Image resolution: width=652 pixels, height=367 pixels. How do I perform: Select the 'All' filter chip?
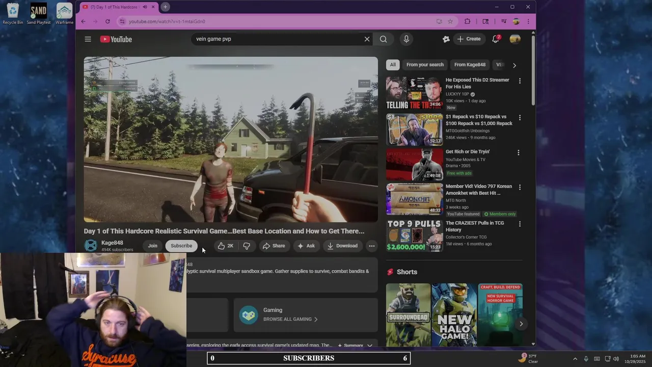tap(393, 65)
